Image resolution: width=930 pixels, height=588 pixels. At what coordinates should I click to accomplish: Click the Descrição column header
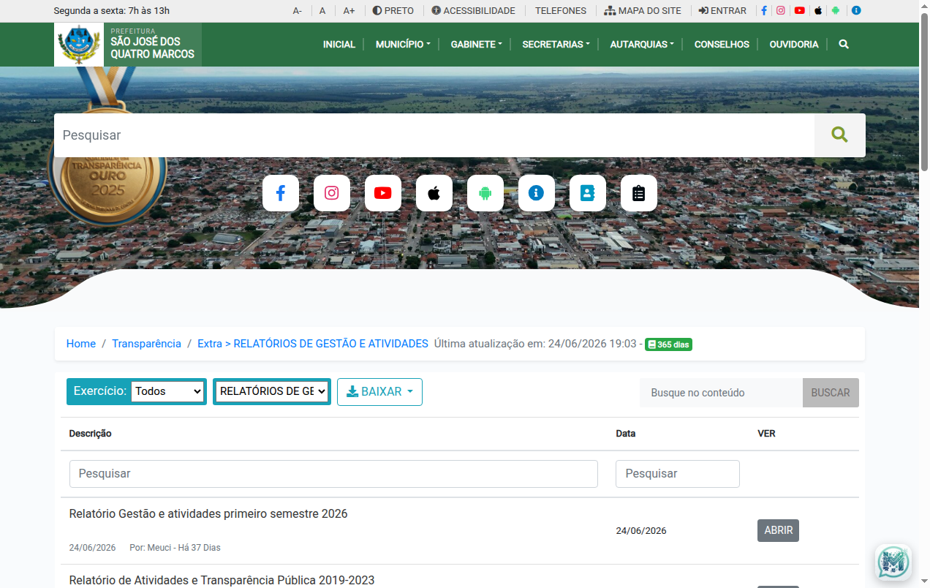click(91, 434)
